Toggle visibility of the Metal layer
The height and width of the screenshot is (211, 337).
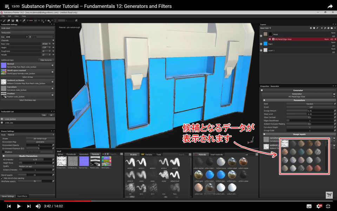261,36
